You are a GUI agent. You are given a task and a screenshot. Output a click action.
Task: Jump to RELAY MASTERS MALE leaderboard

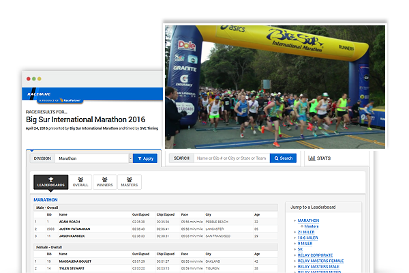(x=318, y=267)
